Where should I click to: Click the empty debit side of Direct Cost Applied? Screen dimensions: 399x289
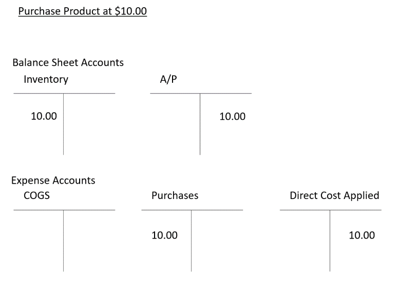click(305, 239)
